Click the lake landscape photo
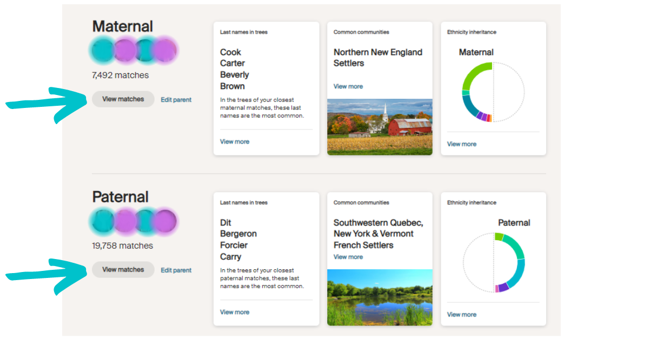 tap(380, 297)
